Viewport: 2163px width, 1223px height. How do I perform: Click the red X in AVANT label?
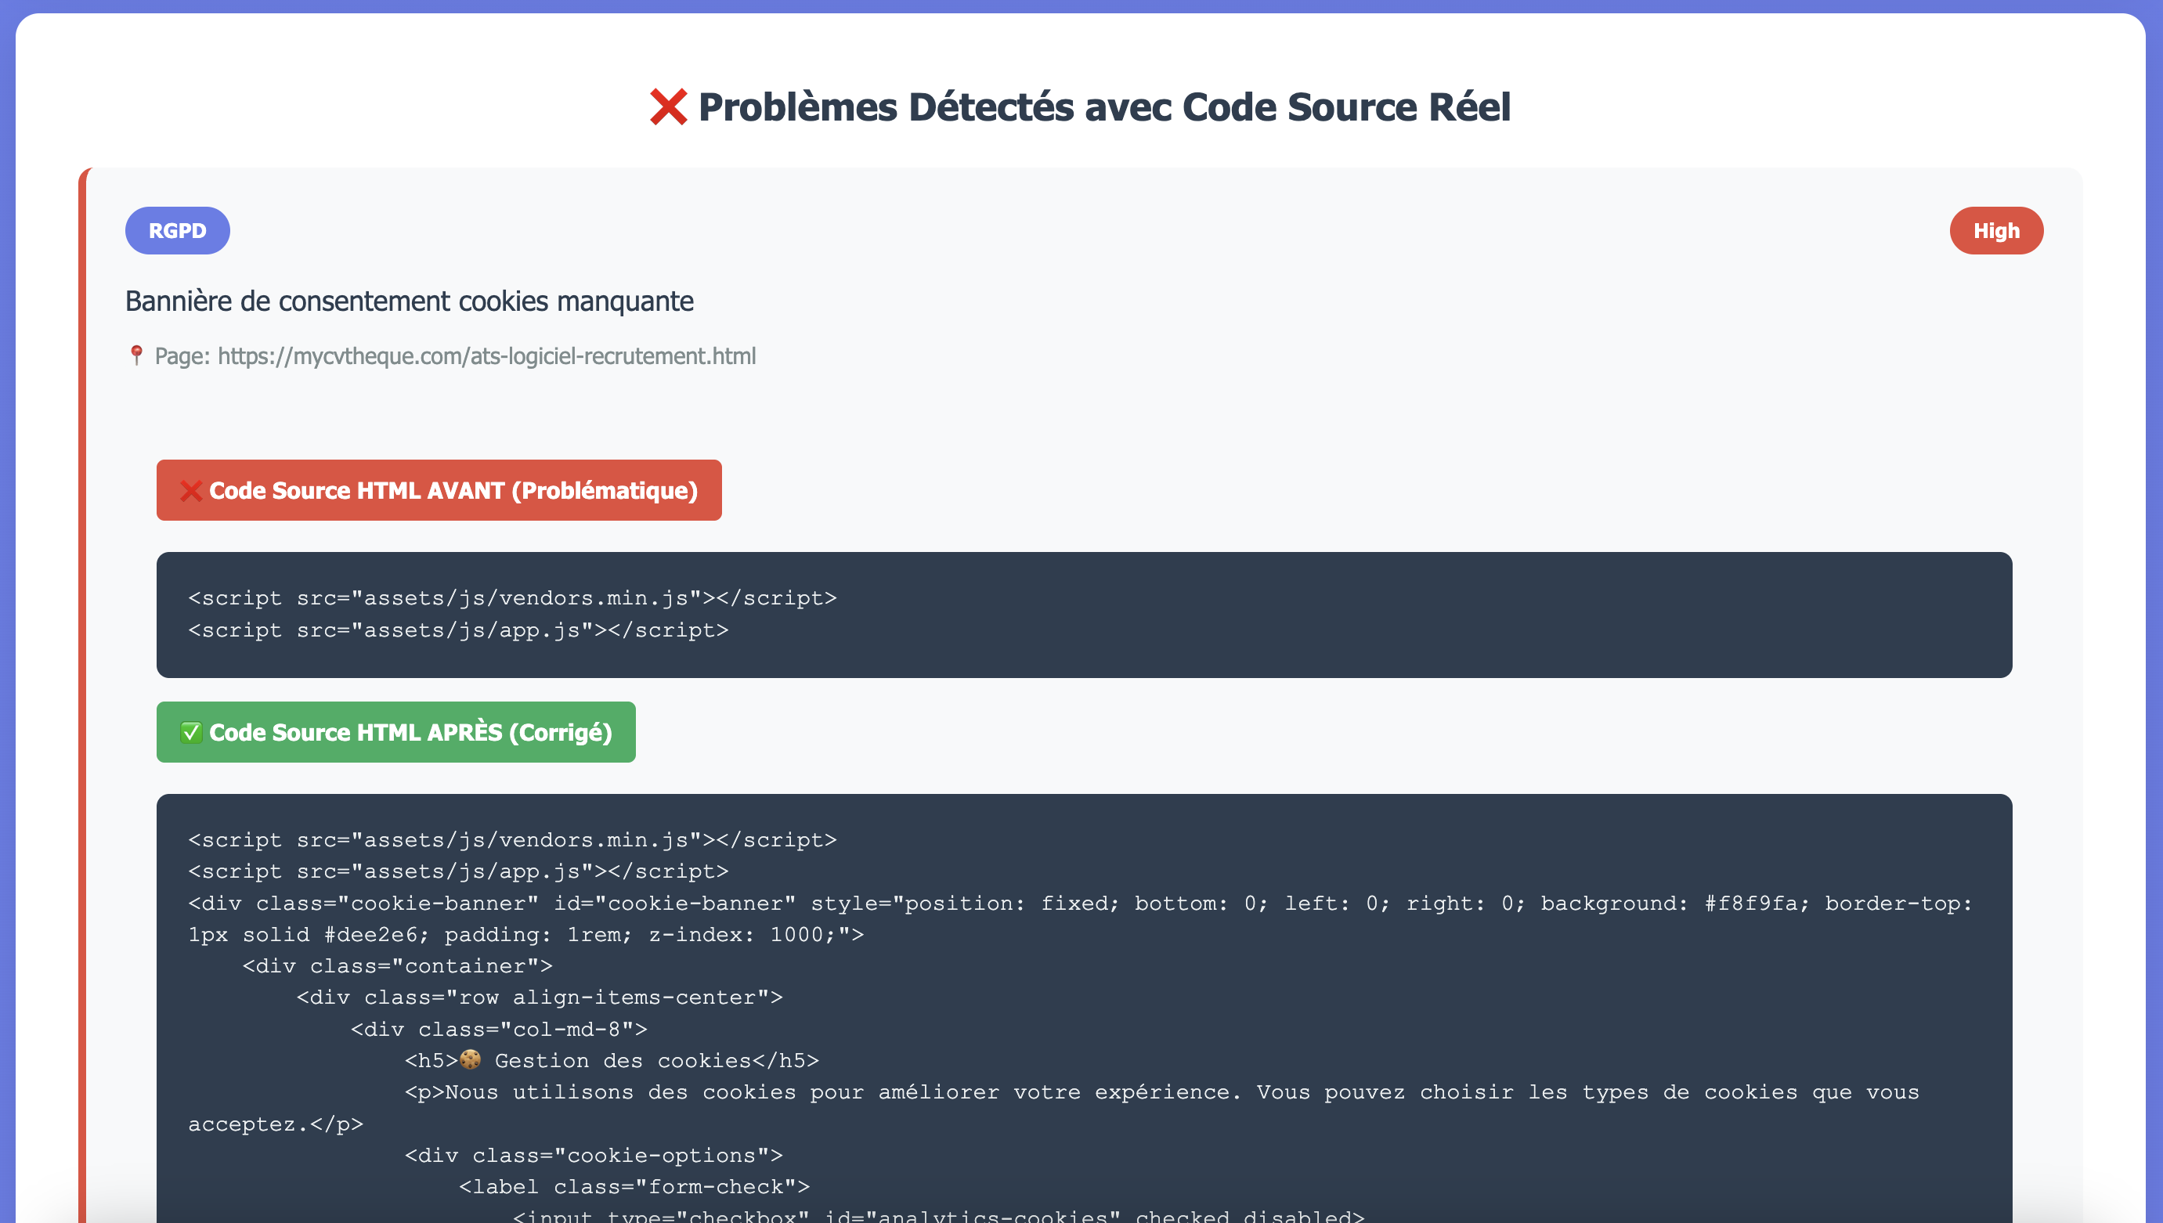coord(192,491)
